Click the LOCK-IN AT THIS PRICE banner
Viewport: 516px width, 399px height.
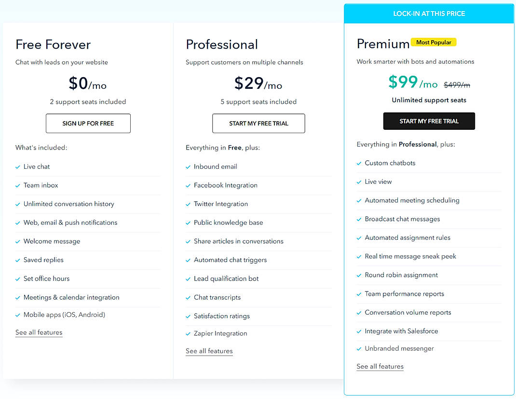pos(429,14)
